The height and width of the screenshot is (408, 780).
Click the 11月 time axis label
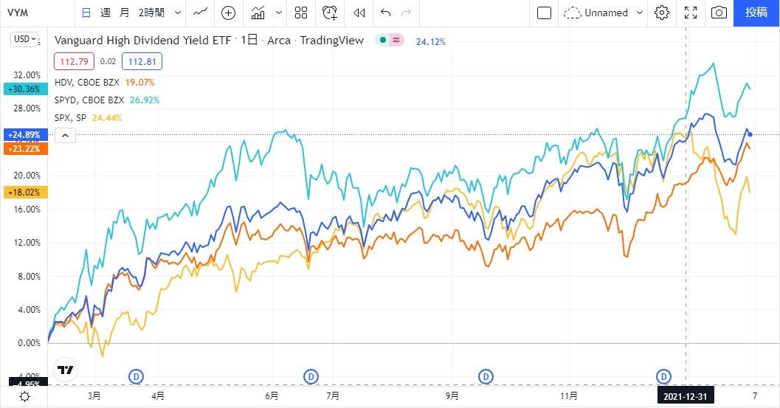pyautogui.click(x=569, y=396)
